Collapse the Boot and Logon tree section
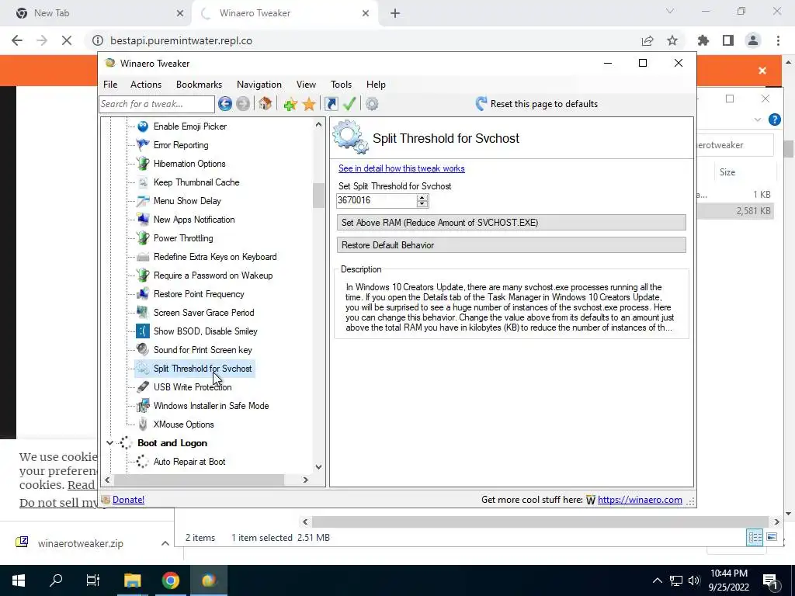Image resolution: width=795 pixels, height=596 pixels. point(109,443)
